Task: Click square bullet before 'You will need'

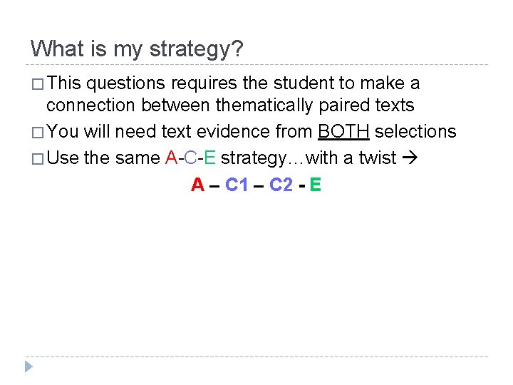Action: (37, 133)
